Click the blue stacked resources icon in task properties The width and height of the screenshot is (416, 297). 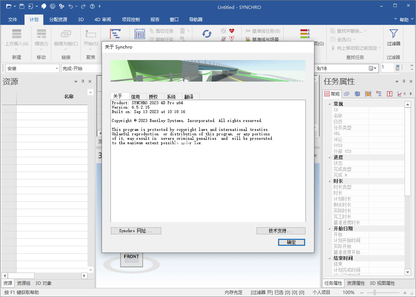pos(357,94)
